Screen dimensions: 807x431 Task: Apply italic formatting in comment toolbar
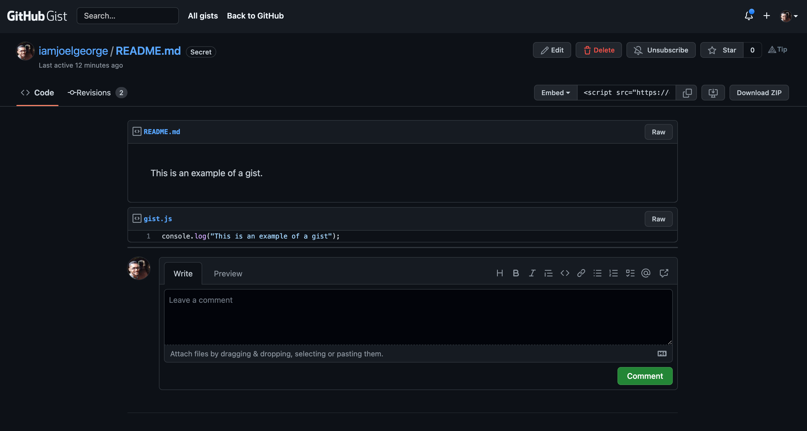532,273
